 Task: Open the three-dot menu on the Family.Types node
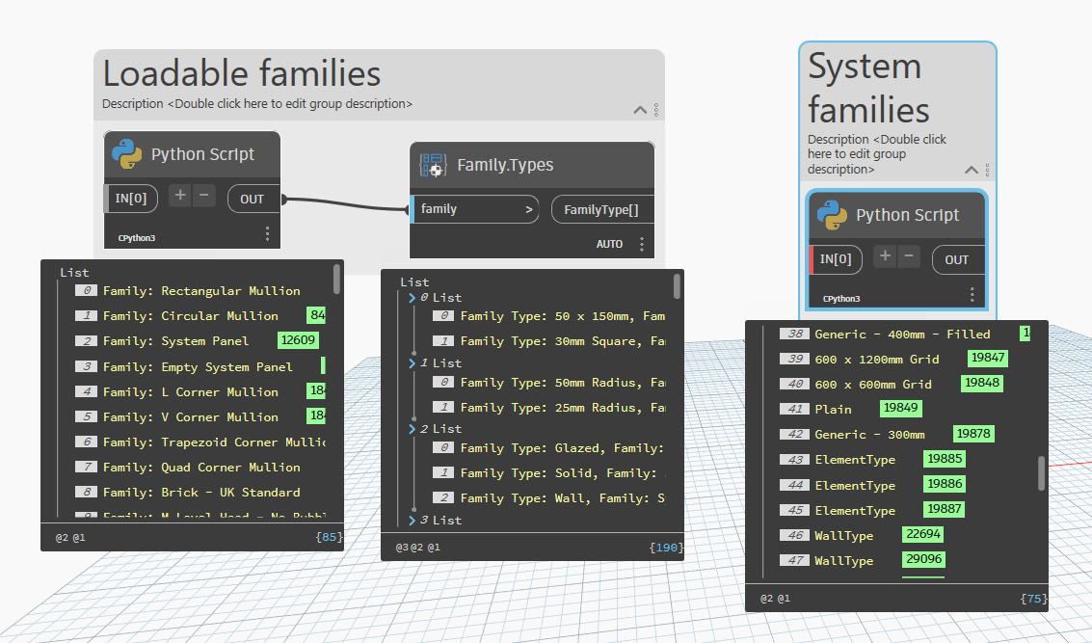coord(642,244)
